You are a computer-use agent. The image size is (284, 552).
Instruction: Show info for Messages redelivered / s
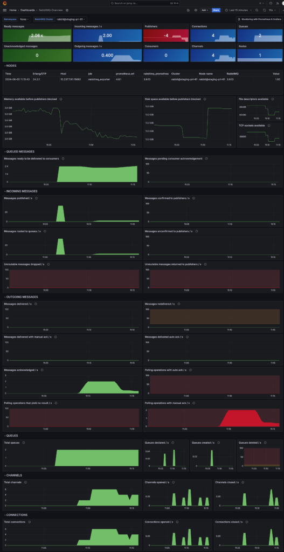pos(179,304)
